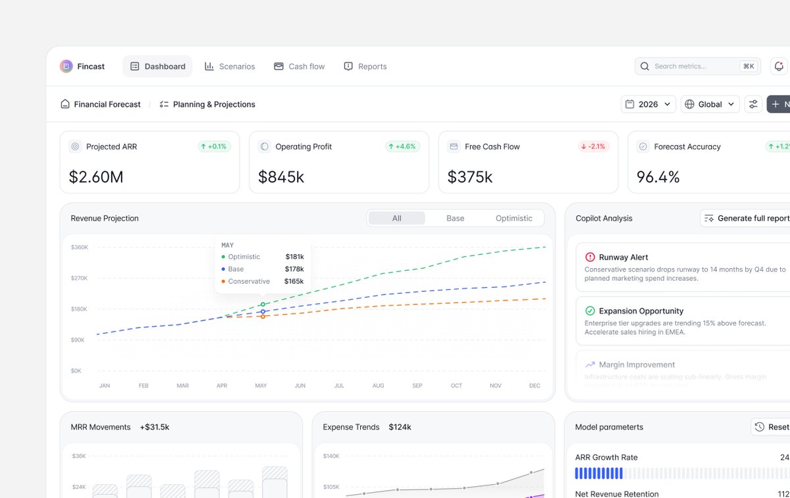The width and height of the screenshot is (790, 498).
Task: Click the home icon in breadcrumb
Action: point(65,104)
